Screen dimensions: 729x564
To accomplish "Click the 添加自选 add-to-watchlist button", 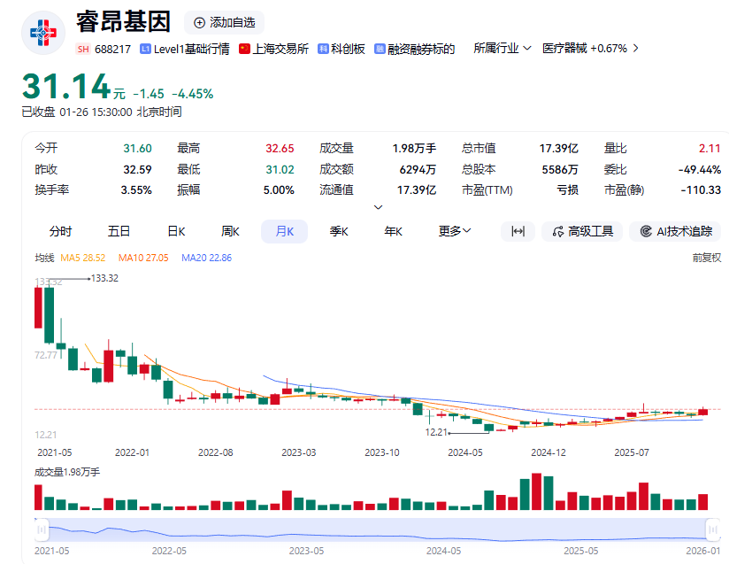I will click(x=224, y=22).
